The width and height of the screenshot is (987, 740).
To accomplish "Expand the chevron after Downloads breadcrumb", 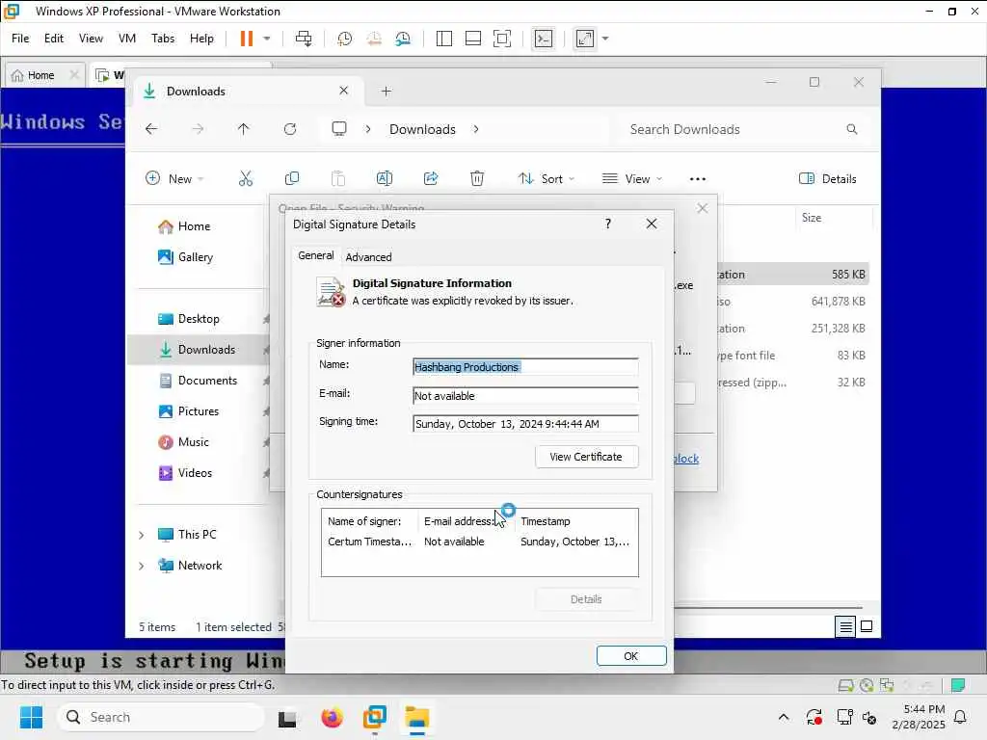I will pyautogui.click(x=476, y=129).
